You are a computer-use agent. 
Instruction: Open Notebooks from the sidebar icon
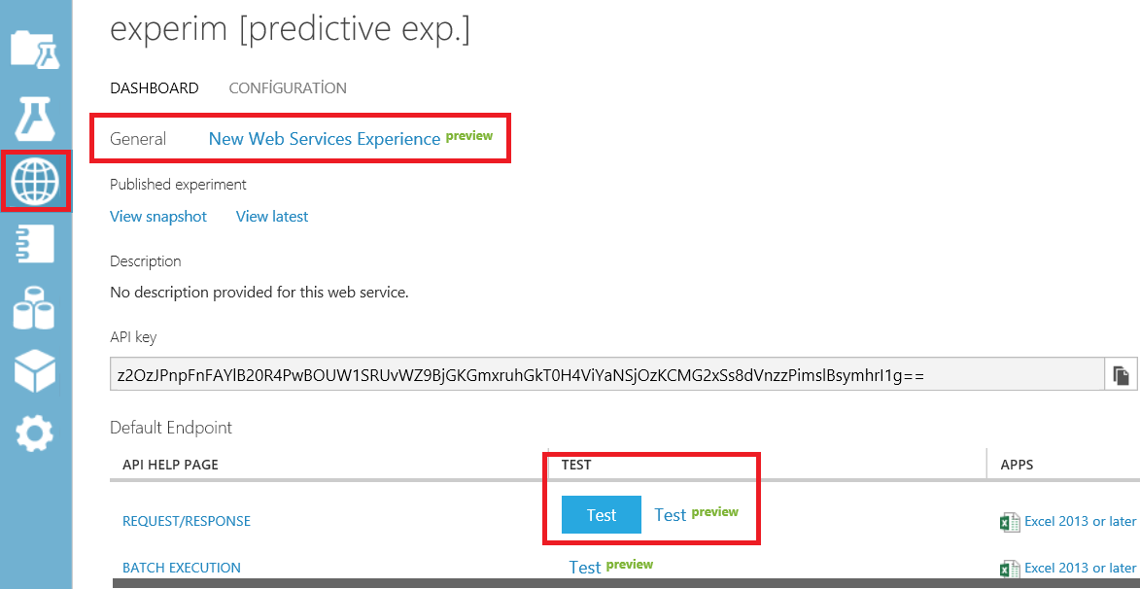click(36, 245)
